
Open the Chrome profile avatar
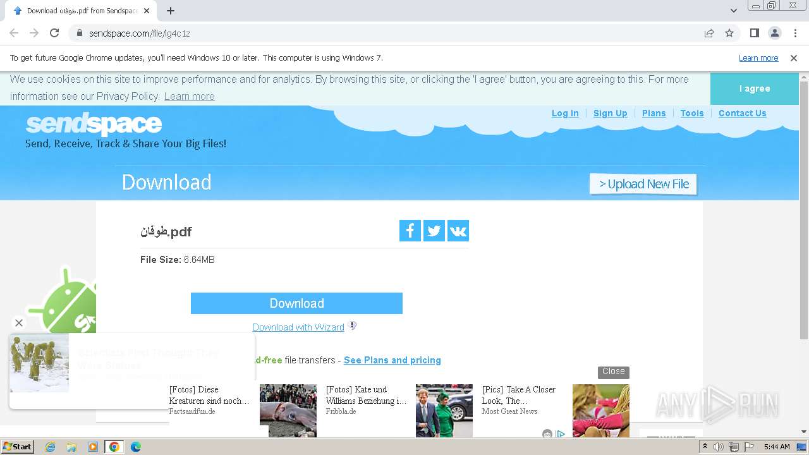(774, 33)
